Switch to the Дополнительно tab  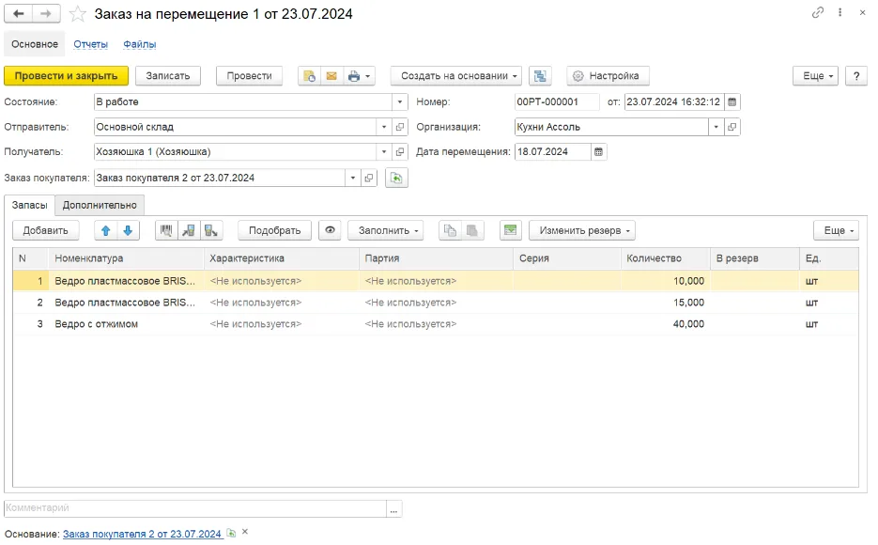pyautogui.click(x=100, y=205)
